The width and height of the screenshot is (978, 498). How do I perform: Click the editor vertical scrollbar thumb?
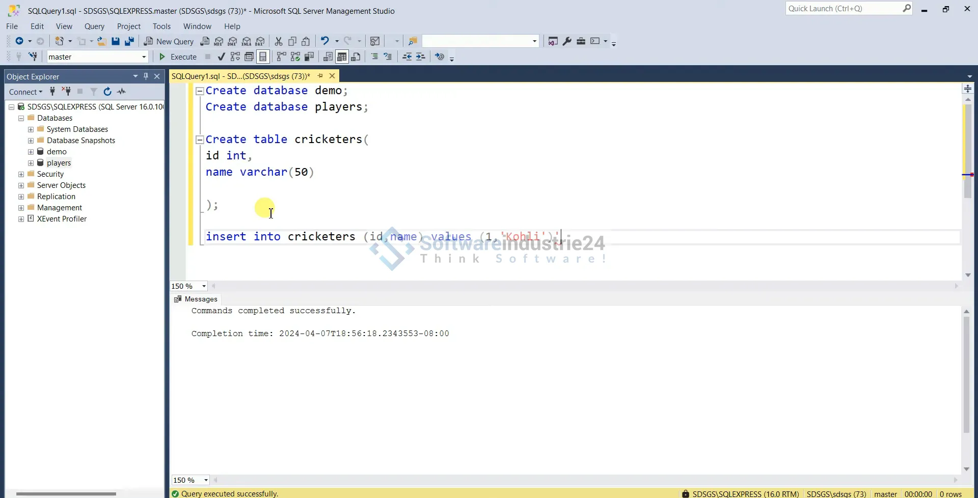[968, 153]
